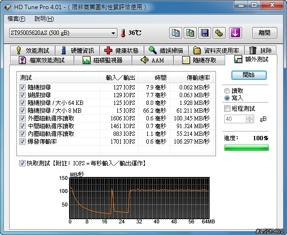
Task: Switch to the 資料夾使用率 tab
Action: pos(216,50)
